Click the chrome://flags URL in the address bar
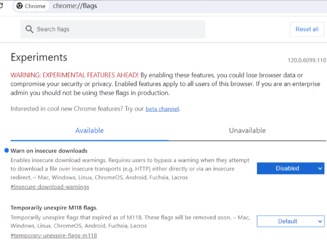Viewport: 327px width, 245px height. click(75, 6)
